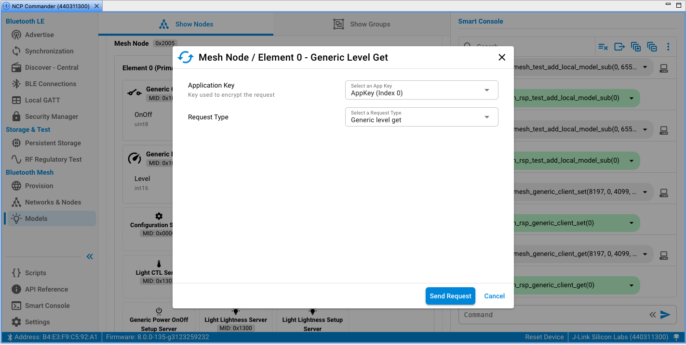
Task: Click the Send Request button
Action: pos(450,296)
